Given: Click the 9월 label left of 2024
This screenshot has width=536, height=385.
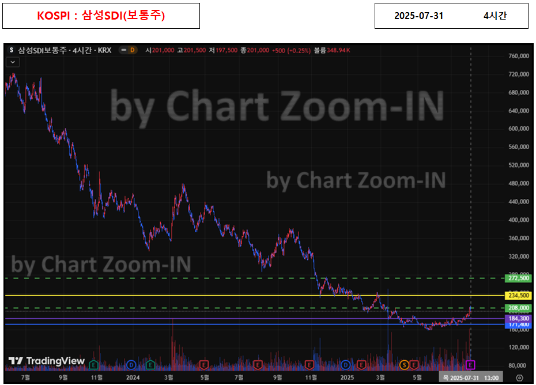Looking at the screenshot, I should tap(63, 378).
